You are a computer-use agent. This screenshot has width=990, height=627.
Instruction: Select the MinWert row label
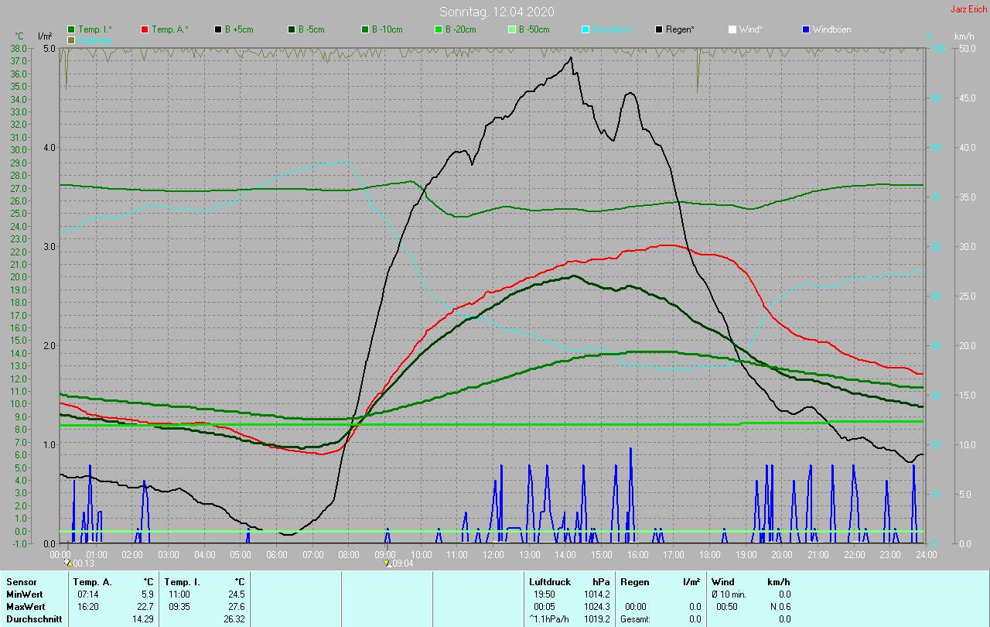23,594
